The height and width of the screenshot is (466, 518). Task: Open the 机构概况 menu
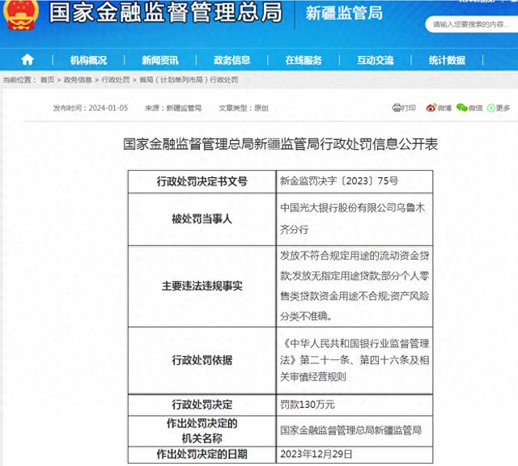coord(88,60)
